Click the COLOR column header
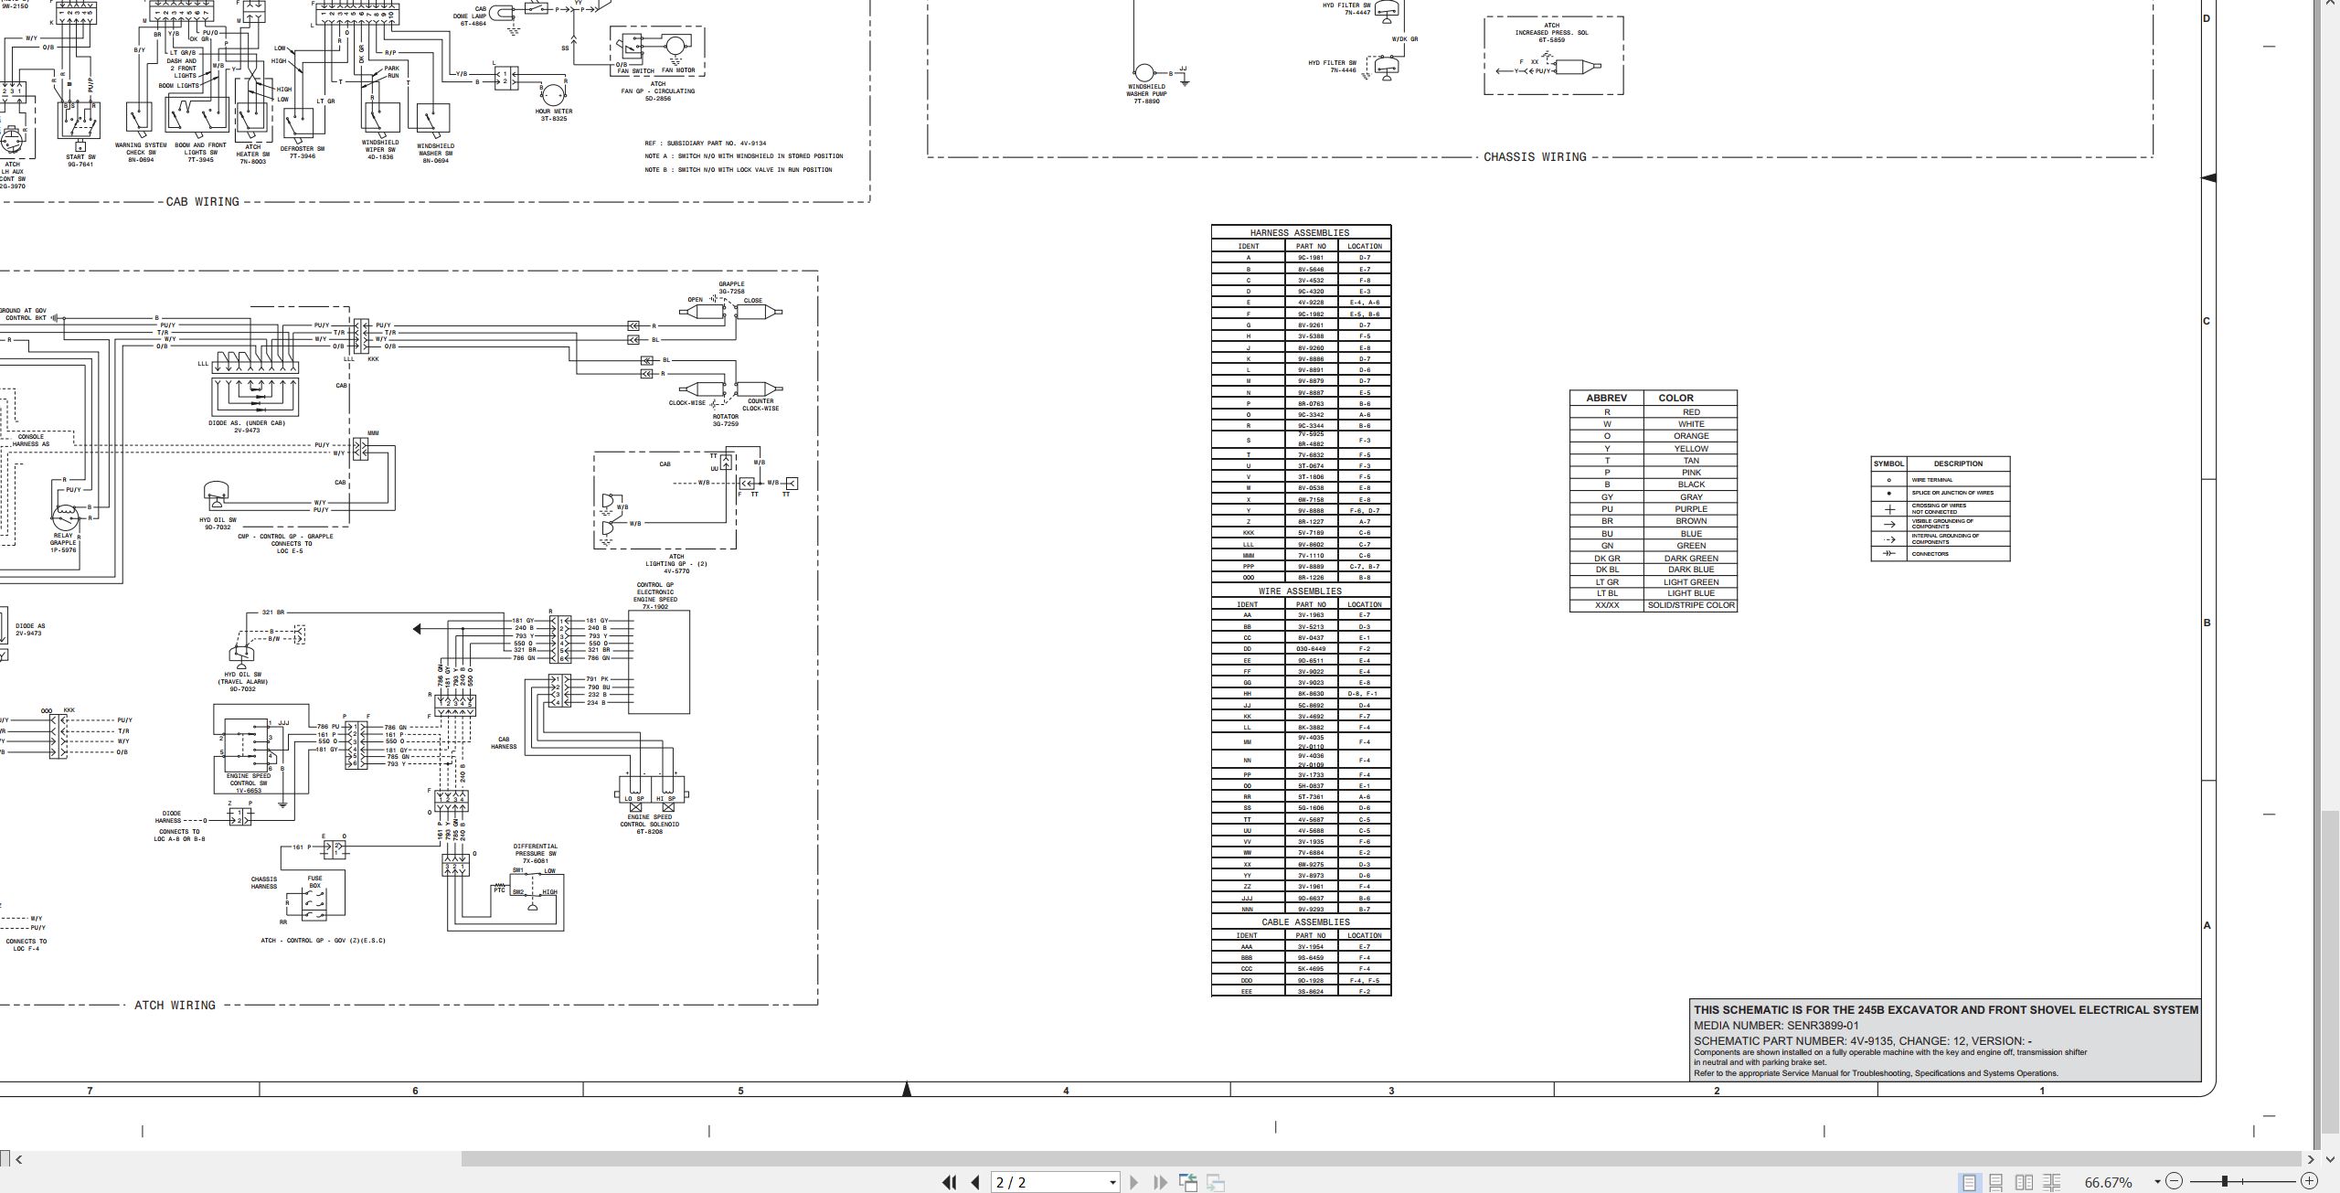Screen dimensions: 2340x1193 (1675, 398)
